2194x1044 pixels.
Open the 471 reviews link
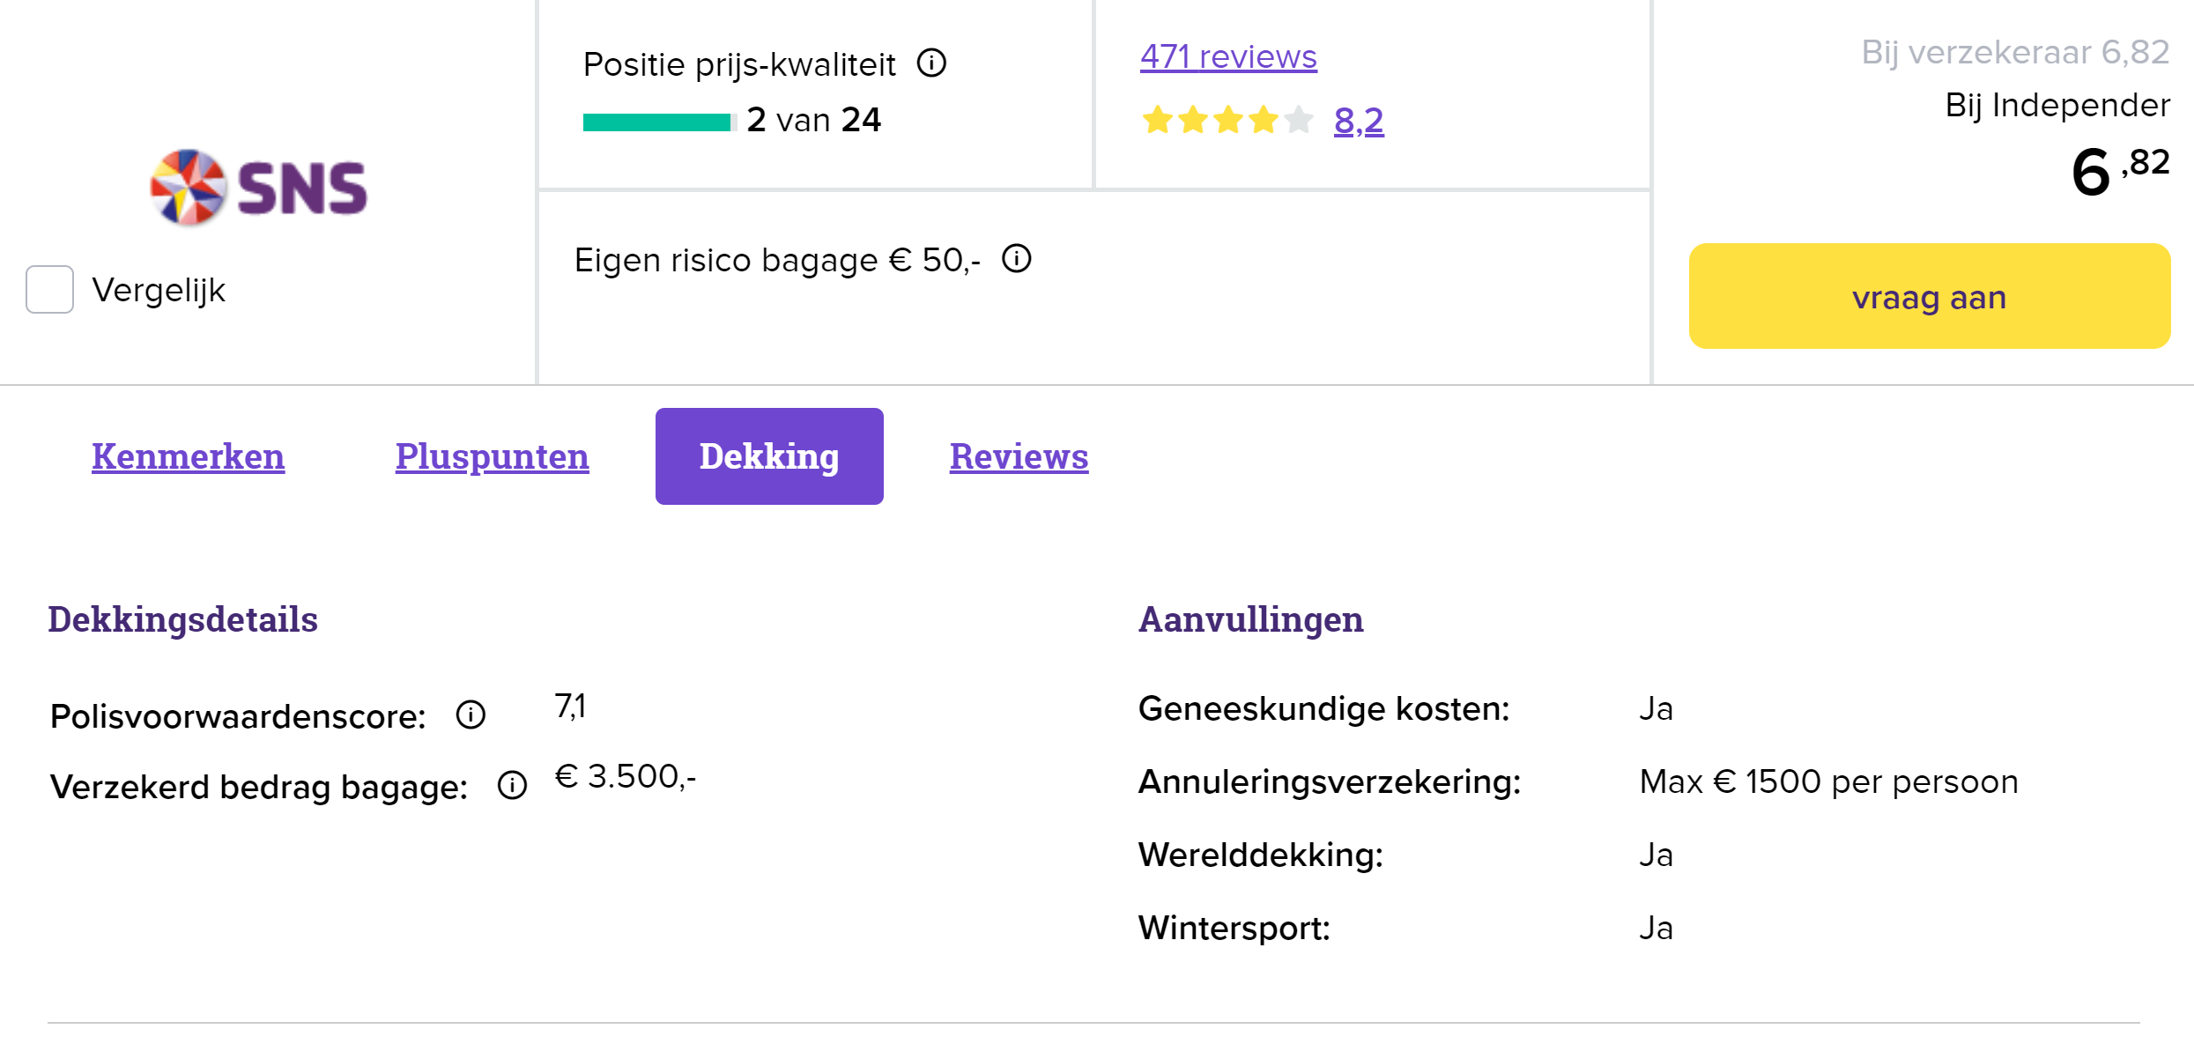click(1228, 56)
